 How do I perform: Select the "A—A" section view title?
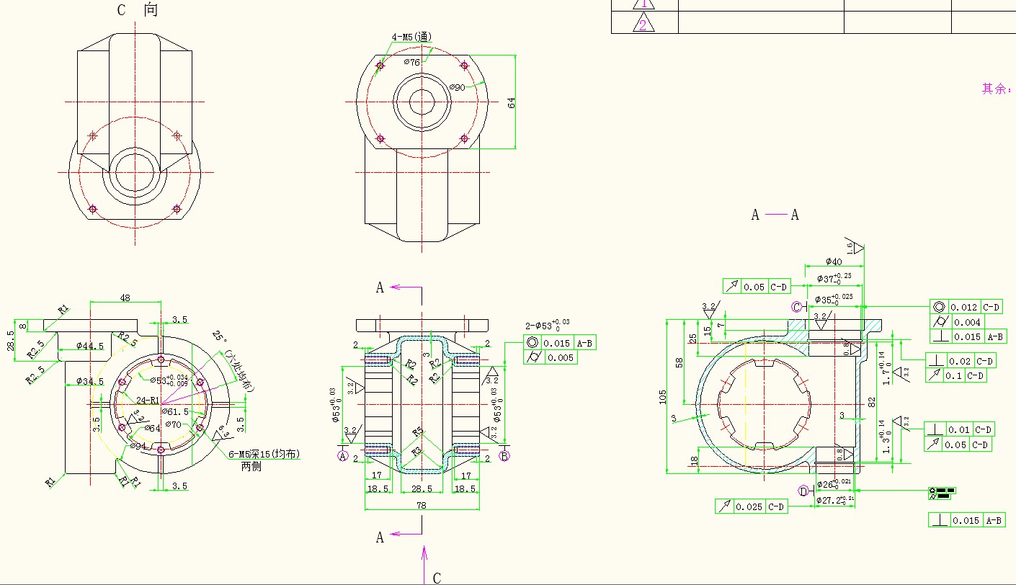coord(775,215)
